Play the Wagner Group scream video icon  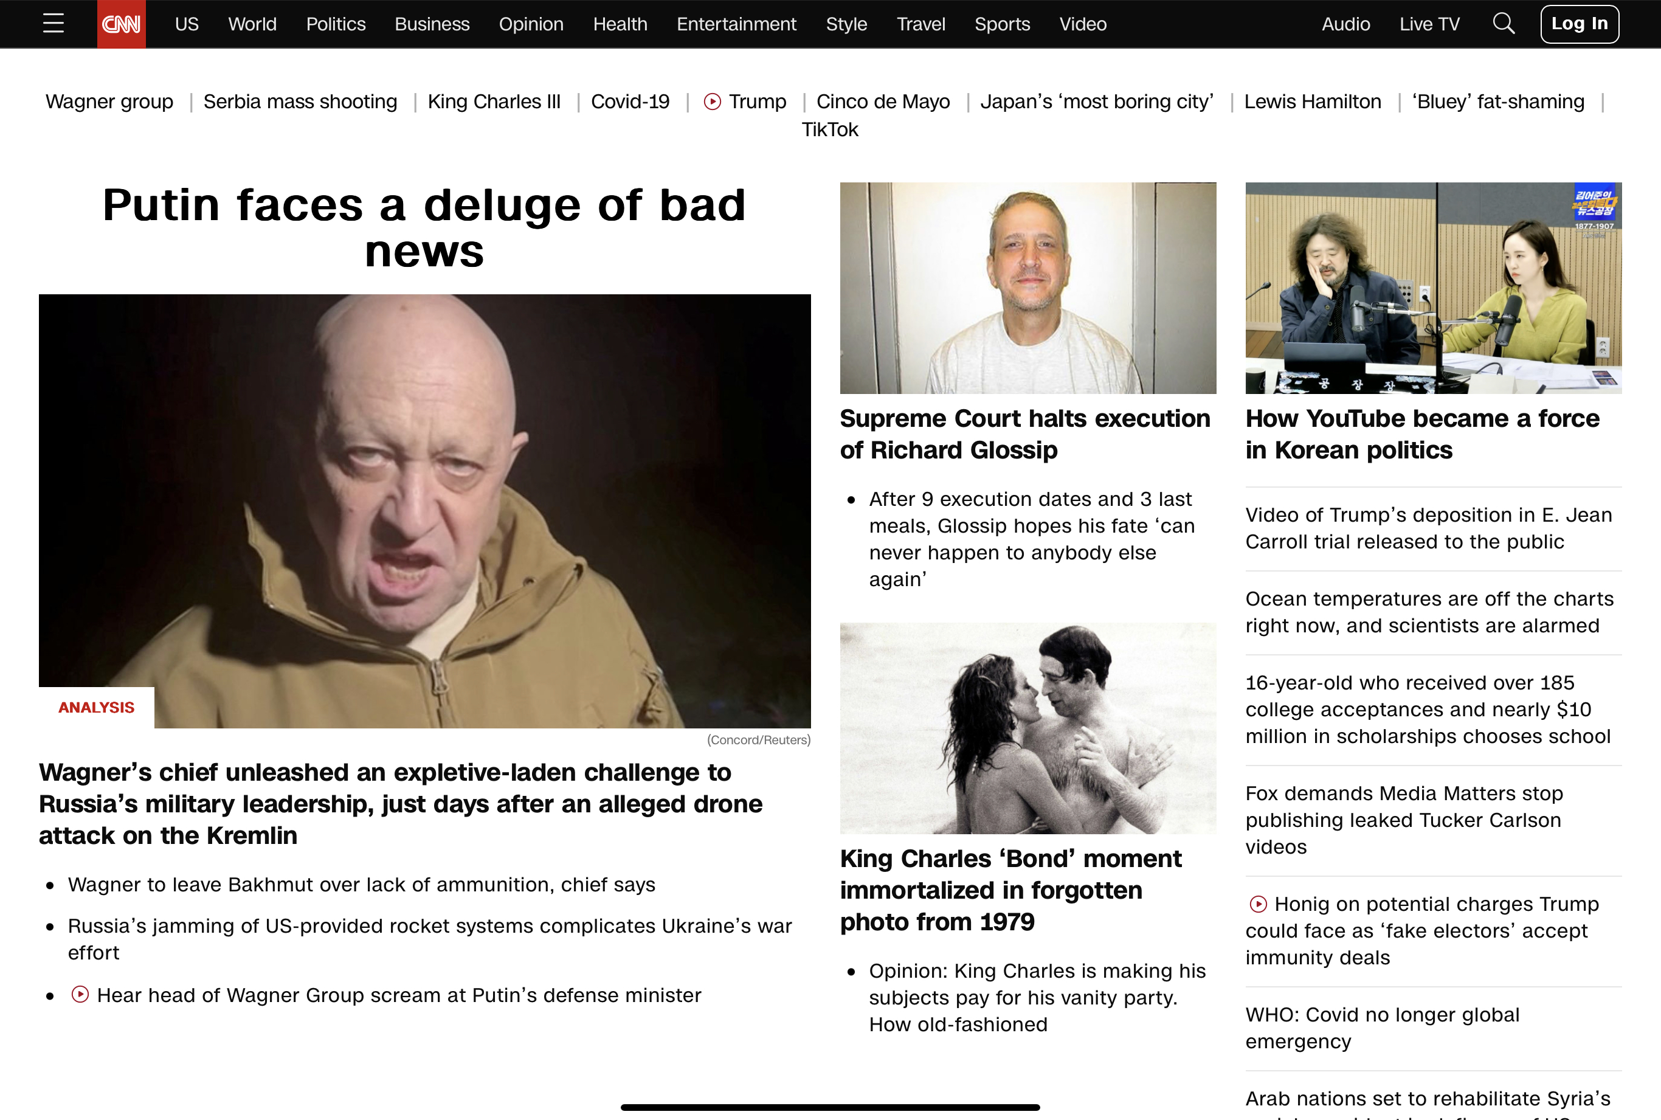(x=80, y=995)
